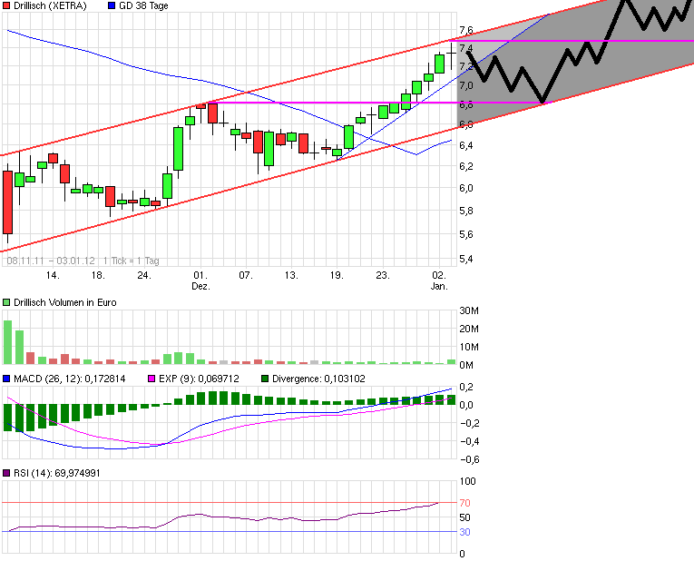Click the 5,6 price axis label
This screenshot has height=561, width=694.
466,234
